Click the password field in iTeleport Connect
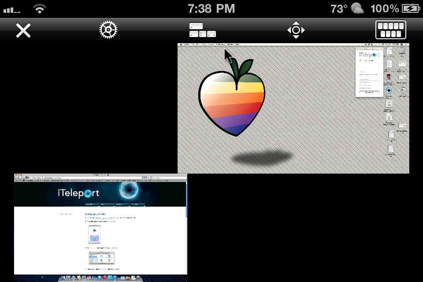 click(369, 82)
